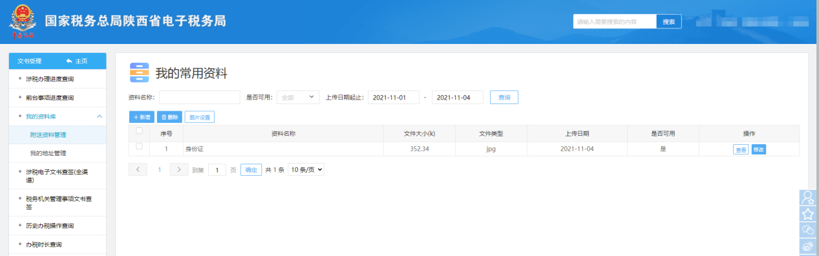This screenshot has width=819, height=256.
Task: Click the 我的常用资料 drawer icon
Action: pyautogui.click(x=139, y=72)
